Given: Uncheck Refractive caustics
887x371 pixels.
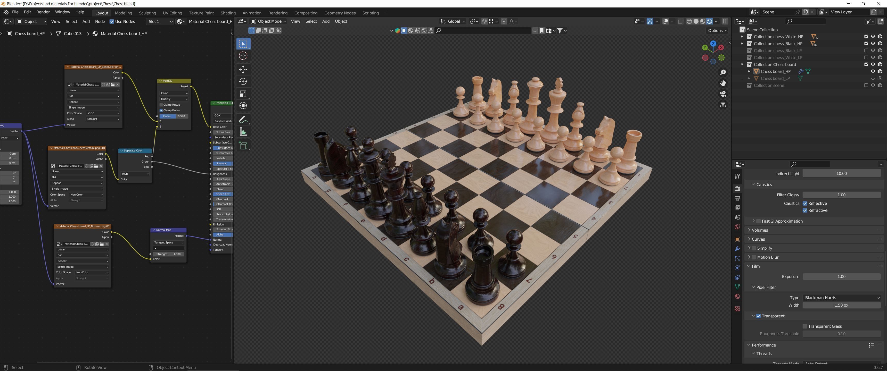Looking at the screenshot, I should [805, 211].
